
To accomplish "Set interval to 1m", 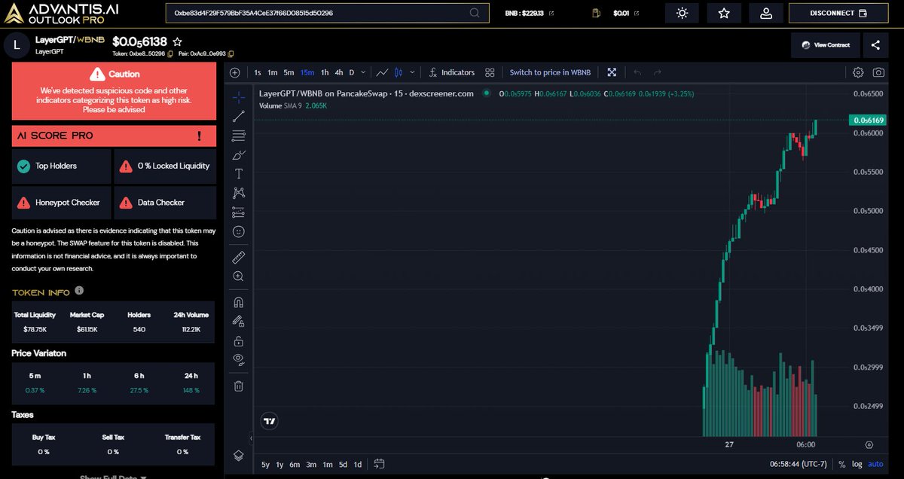I will [273, 72].
